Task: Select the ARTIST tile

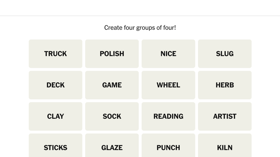Action: 225,116
